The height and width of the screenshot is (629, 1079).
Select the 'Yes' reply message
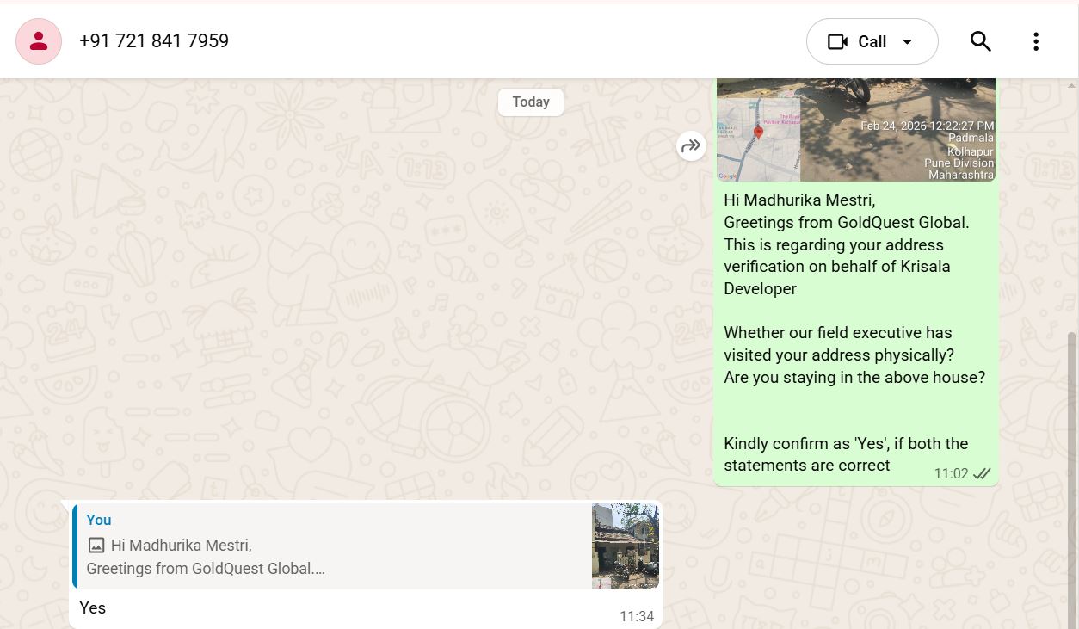[93, 608]
